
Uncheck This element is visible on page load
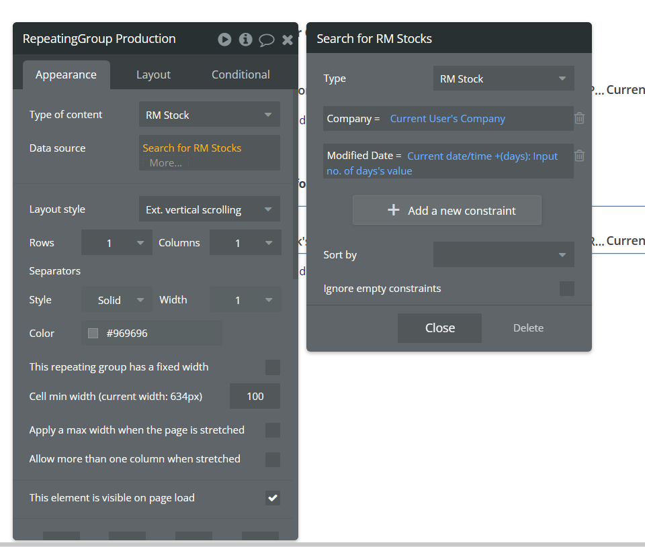coord(272,498)
